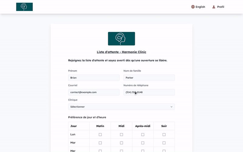The image size is (243, 152).
Task: Click the Soir column header
Action: (164, 126)
